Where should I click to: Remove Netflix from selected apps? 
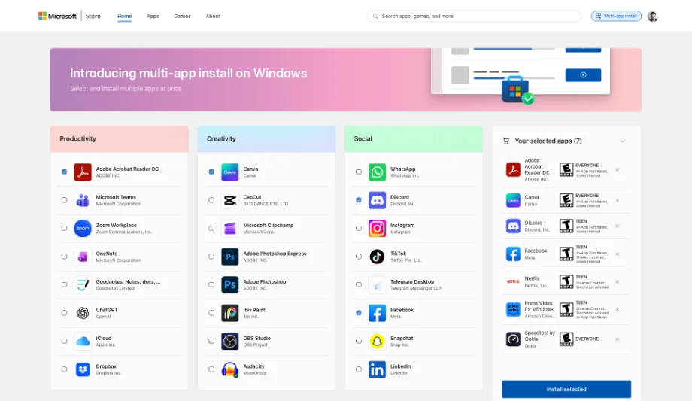618,282
